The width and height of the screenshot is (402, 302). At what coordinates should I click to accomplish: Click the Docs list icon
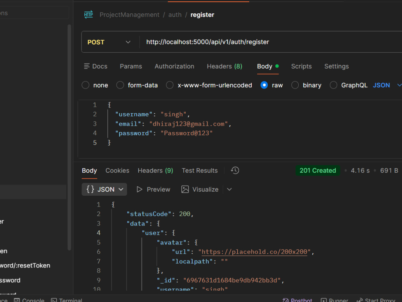tap(87, 66)
